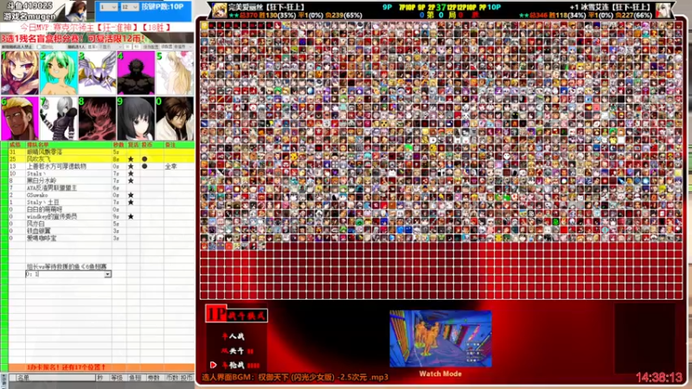692x389 pixels.
Task: Click the stage preview thumbnail above Watch Mode
Action: (440, 339)
